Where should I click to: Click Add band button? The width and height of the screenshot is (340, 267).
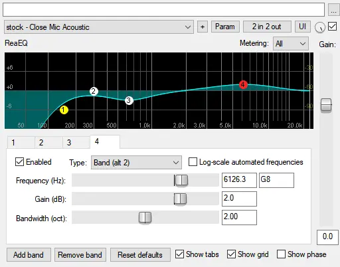coord(29,255)
